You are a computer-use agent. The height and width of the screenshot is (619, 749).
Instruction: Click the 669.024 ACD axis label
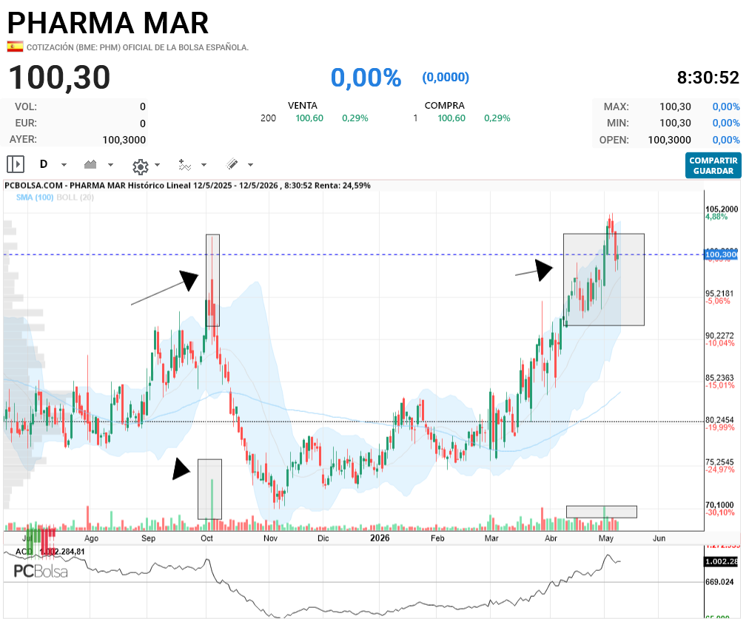pyautogui.click(x=719, y=582)
